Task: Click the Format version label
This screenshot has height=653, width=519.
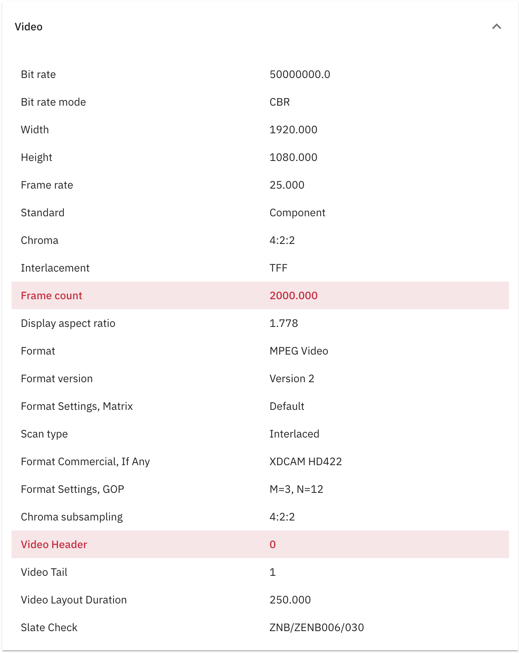Action: (57, 379)
